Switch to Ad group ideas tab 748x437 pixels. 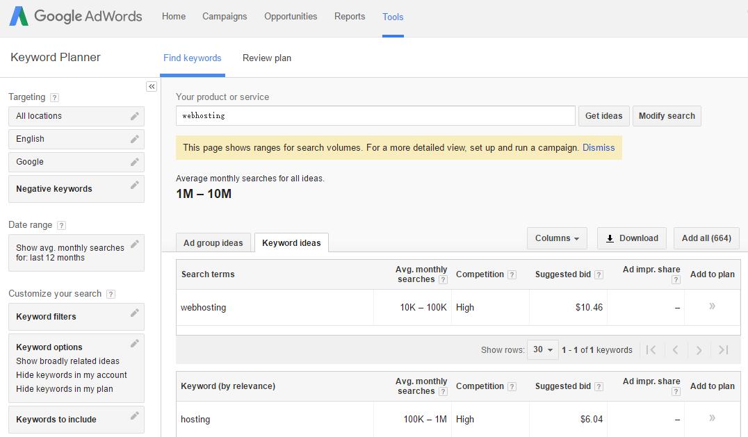coord(213,243)
